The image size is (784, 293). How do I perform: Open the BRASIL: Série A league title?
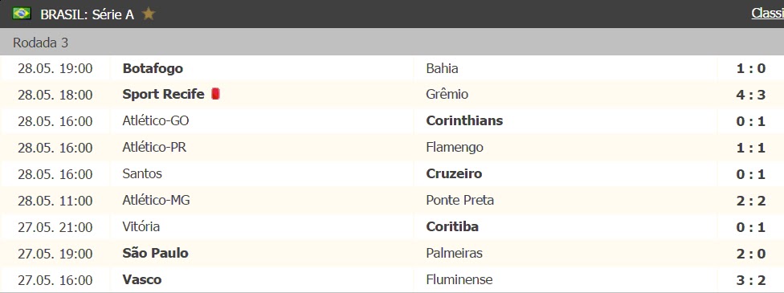click(87, 14)
